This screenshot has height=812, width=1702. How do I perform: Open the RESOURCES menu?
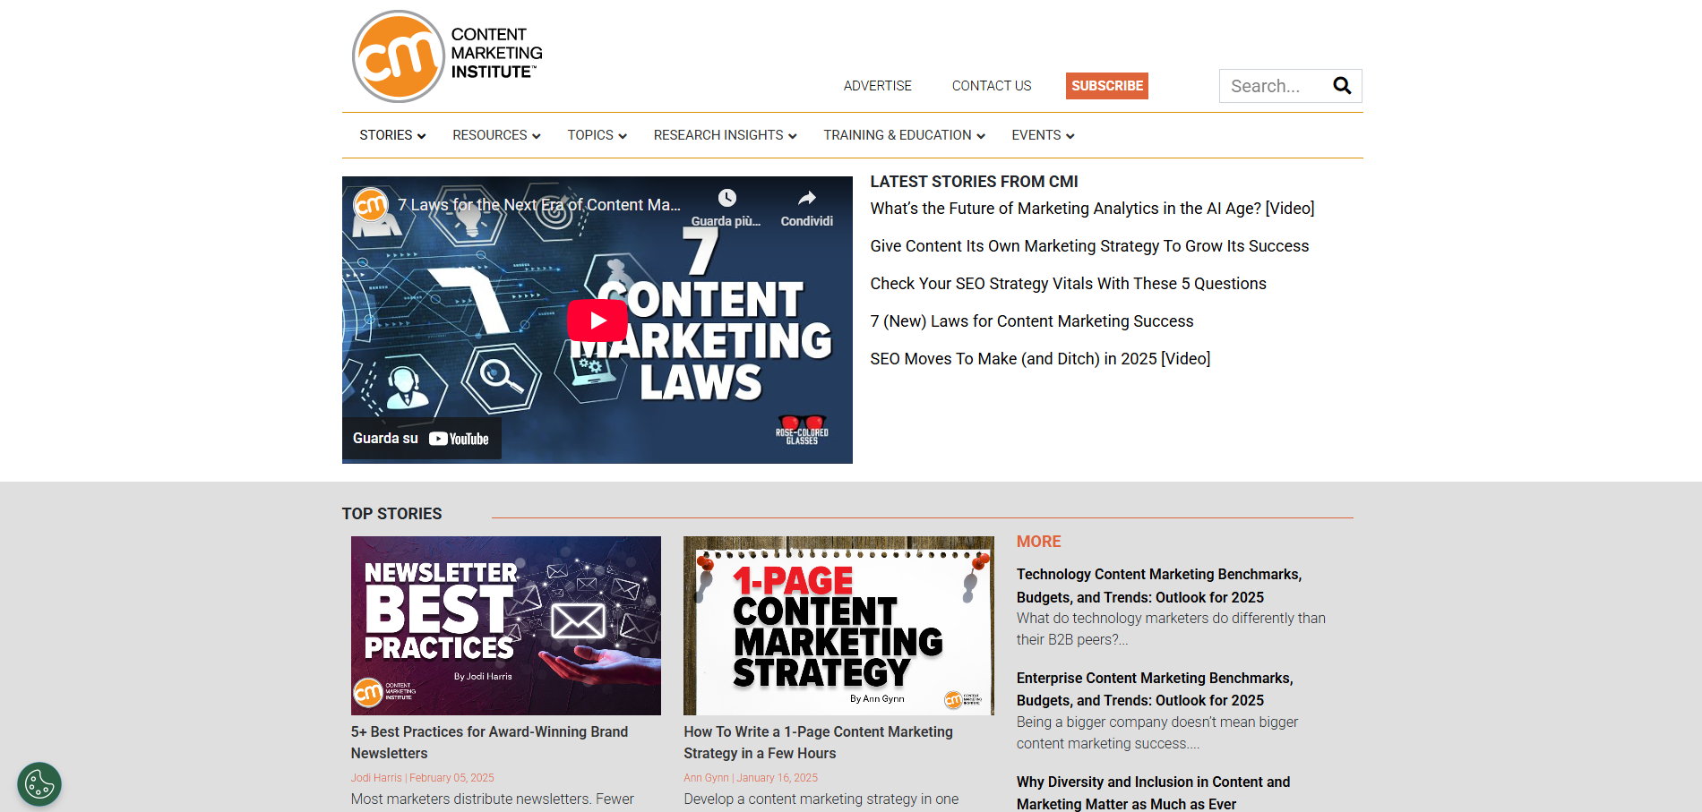coord(490,135)
